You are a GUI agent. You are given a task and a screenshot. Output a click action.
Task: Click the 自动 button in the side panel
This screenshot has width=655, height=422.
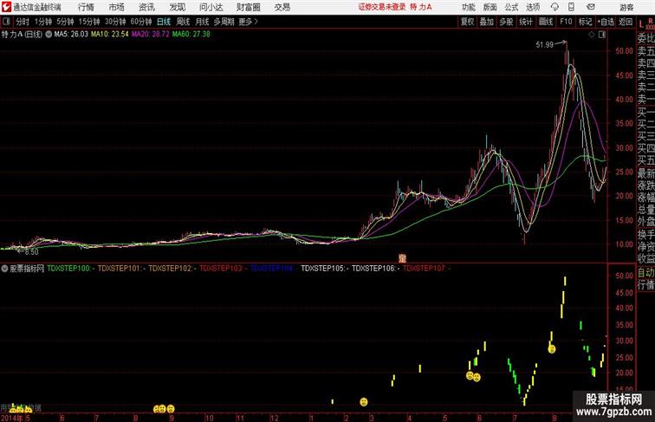tap(645, 272)
